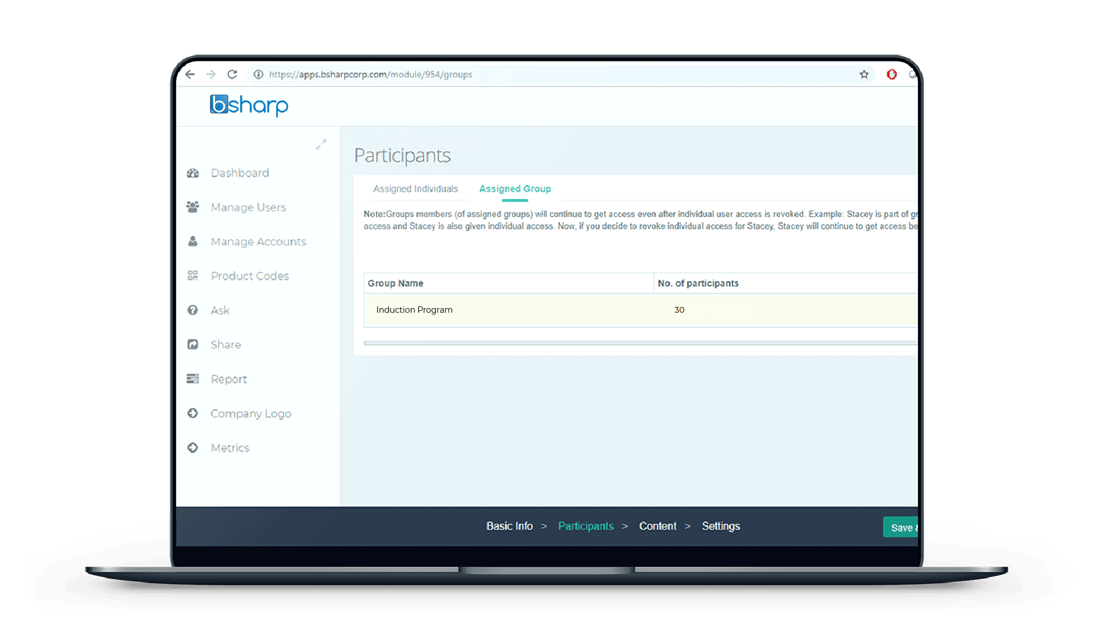Click the Product Codes QR icon

[193, 275]
